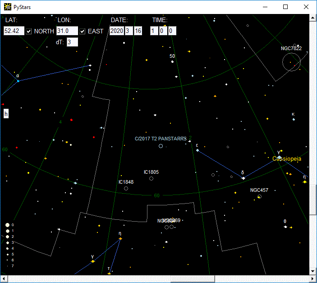Click the blue alpha star
The image size is (317, 283).
[x=18, y=81]
